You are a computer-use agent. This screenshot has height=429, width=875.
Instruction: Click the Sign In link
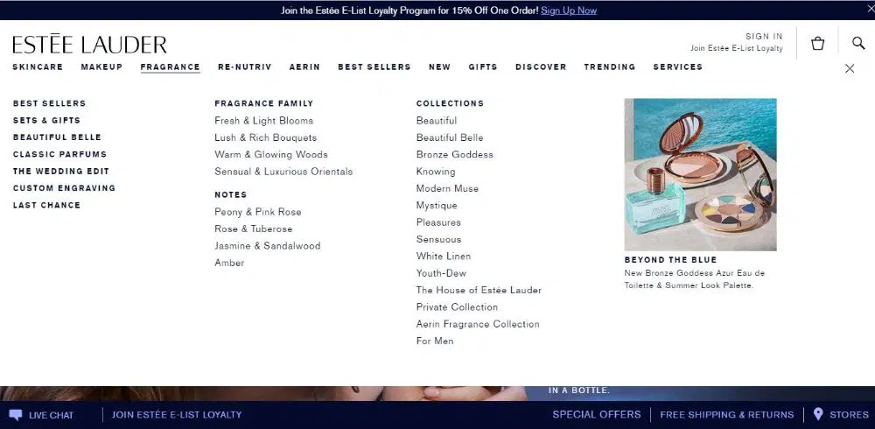pos(764,37)
